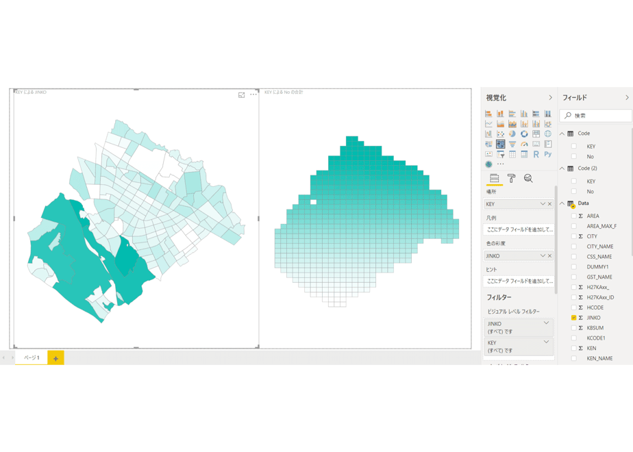
Task: Collapse the Code (2) table
Action: click(x=562, y=168)
